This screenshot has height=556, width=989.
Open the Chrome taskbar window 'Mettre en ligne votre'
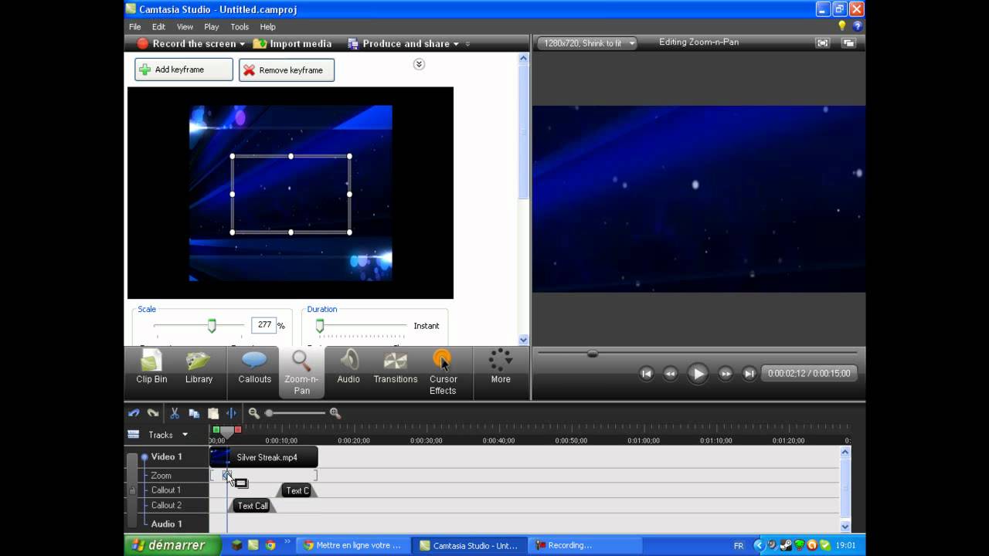(x=354, y=545)
